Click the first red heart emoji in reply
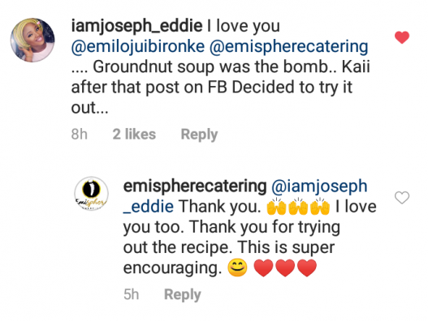Screen dimensions: 428x321 pyautogui.click(x=263, y=267)
